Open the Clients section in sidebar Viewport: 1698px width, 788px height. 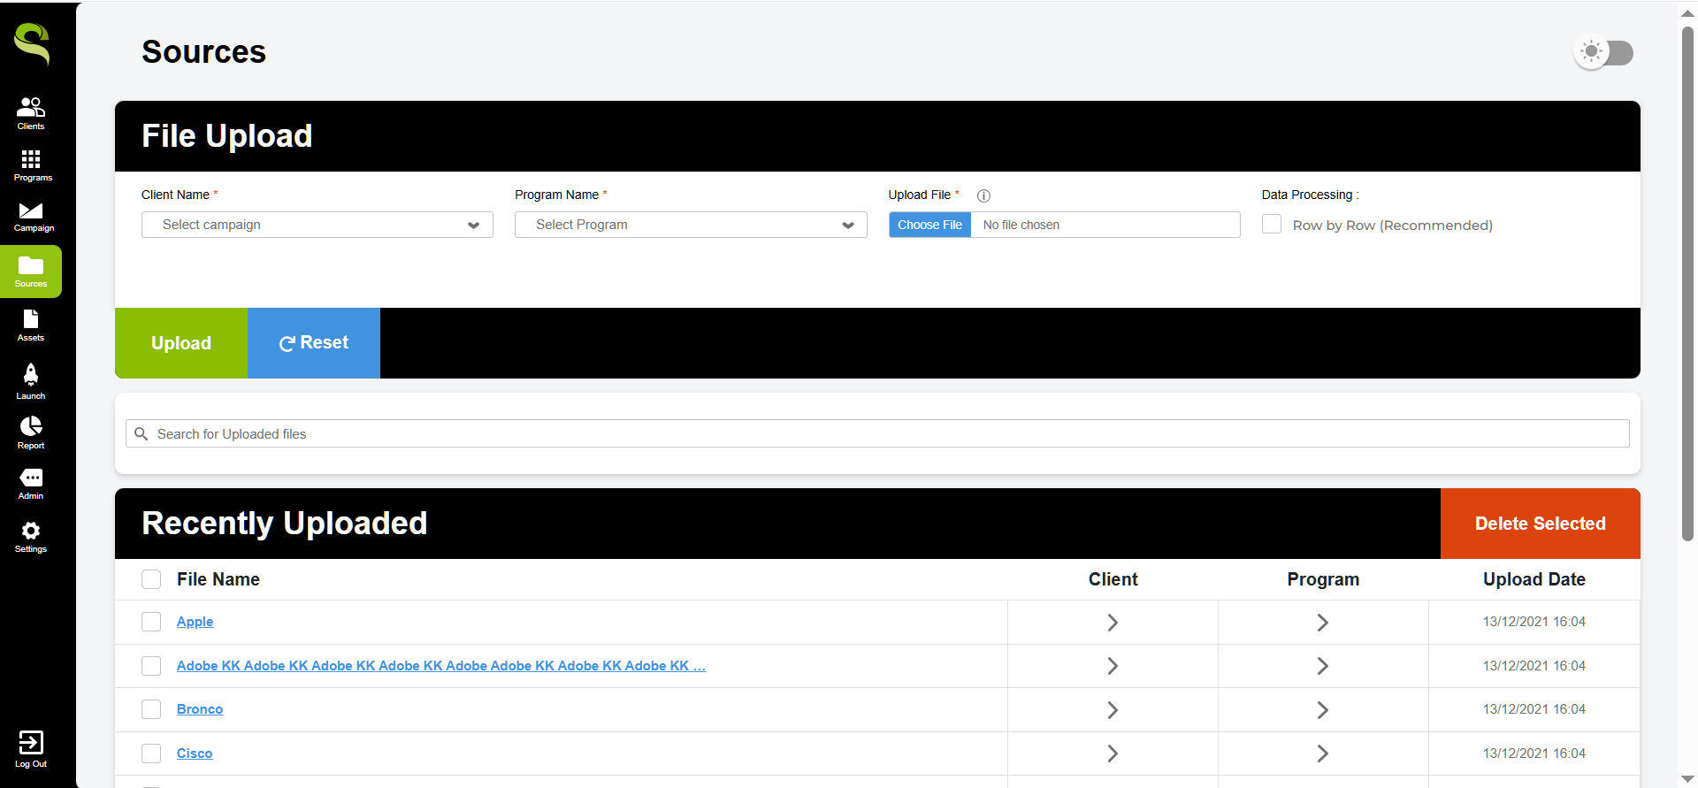[x=31, y=112]
